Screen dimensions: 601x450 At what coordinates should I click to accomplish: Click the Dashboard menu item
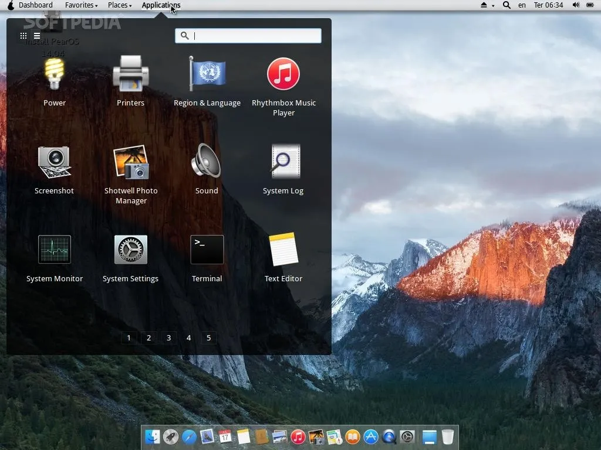[x=35, y=5]
